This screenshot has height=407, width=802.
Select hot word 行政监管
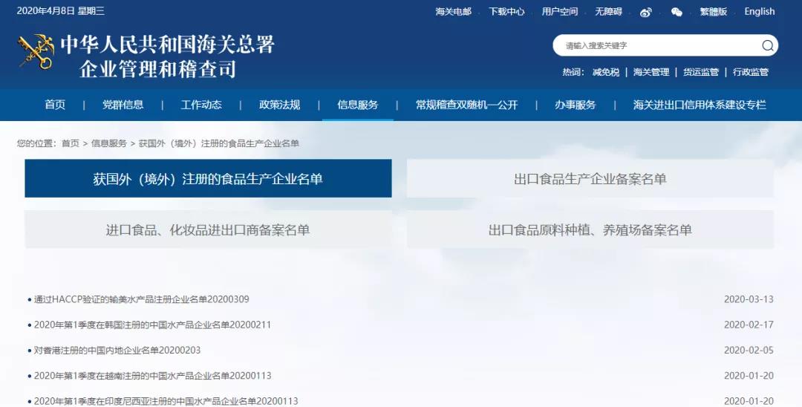pos(750,72)
